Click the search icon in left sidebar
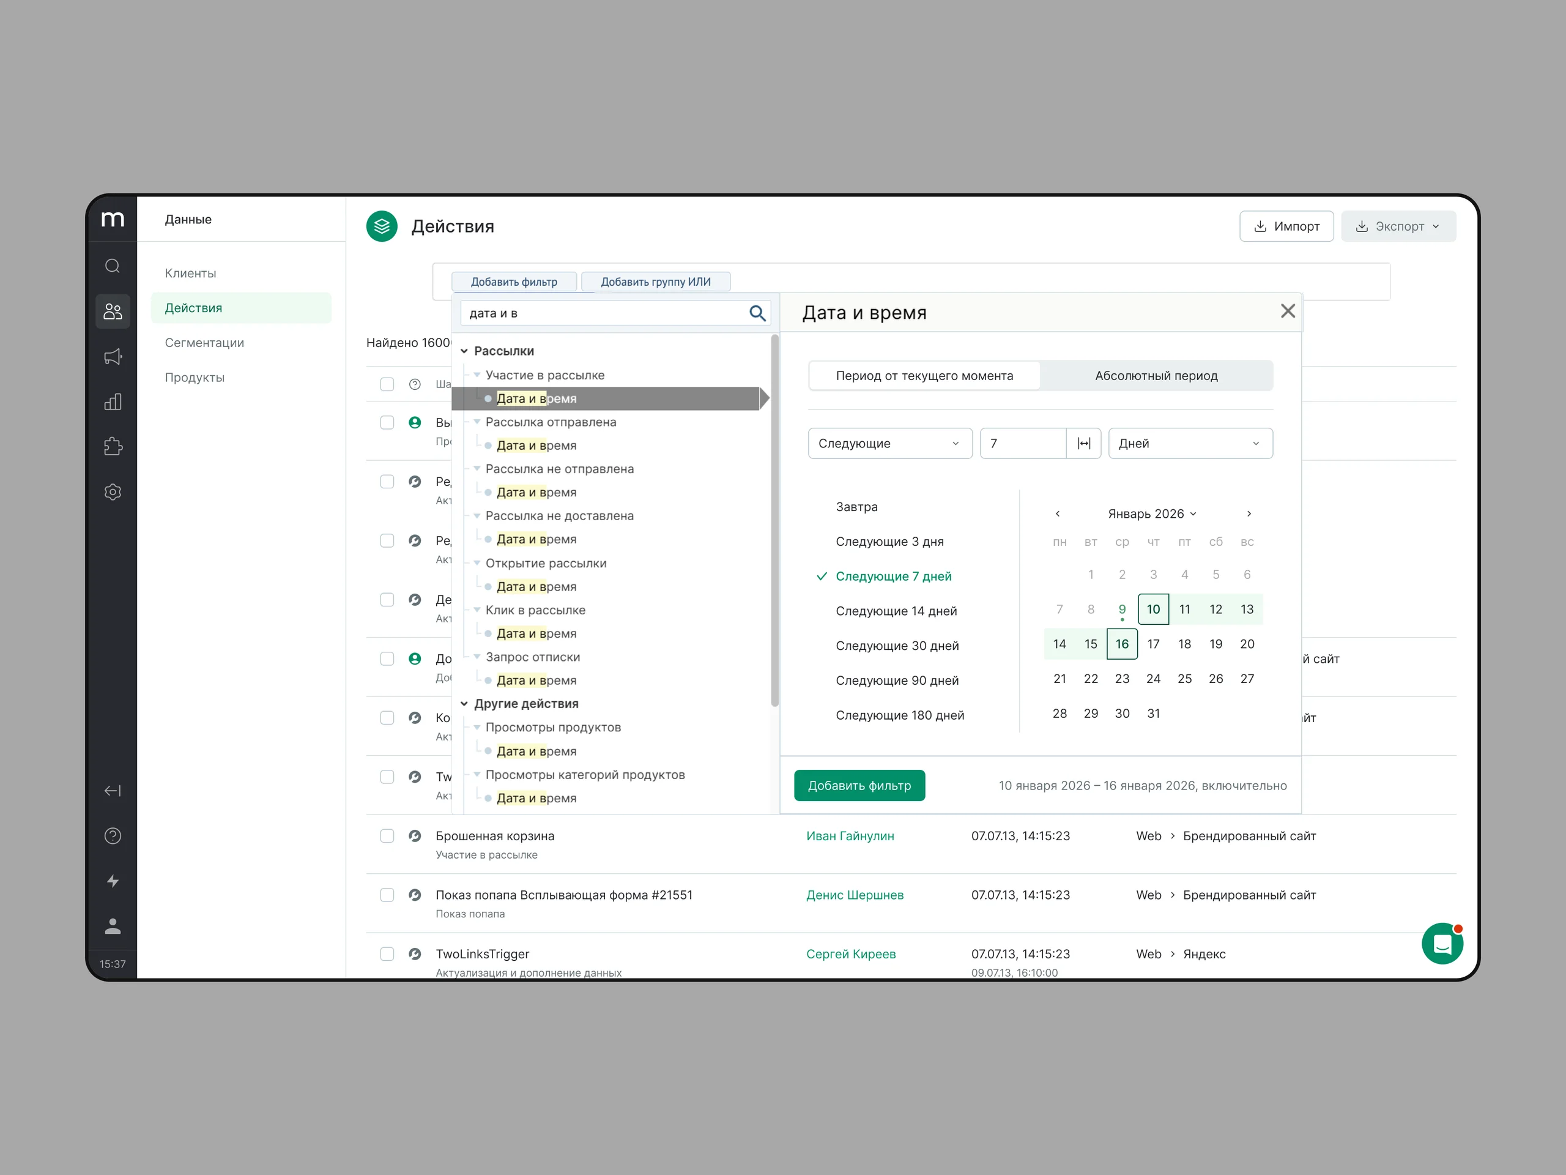1566x1175 pixels. coord(113,266)
